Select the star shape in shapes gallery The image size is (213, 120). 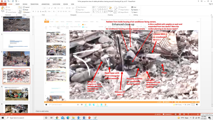105,12
